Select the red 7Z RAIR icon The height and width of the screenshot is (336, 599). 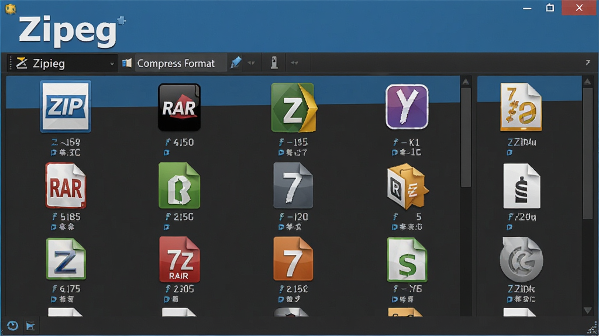point(179,260)
